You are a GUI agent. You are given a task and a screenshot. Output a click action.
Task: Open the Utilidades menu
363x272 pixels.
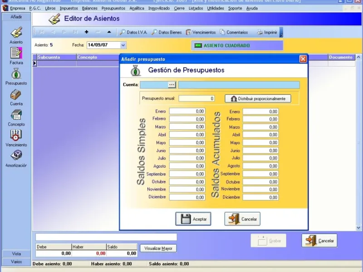click(216, 8)
